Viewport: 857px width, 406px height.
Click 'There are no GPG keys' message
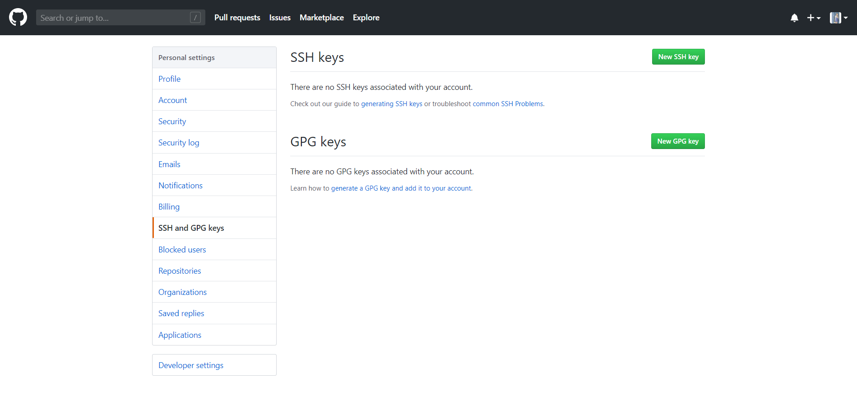click(382, 172)
